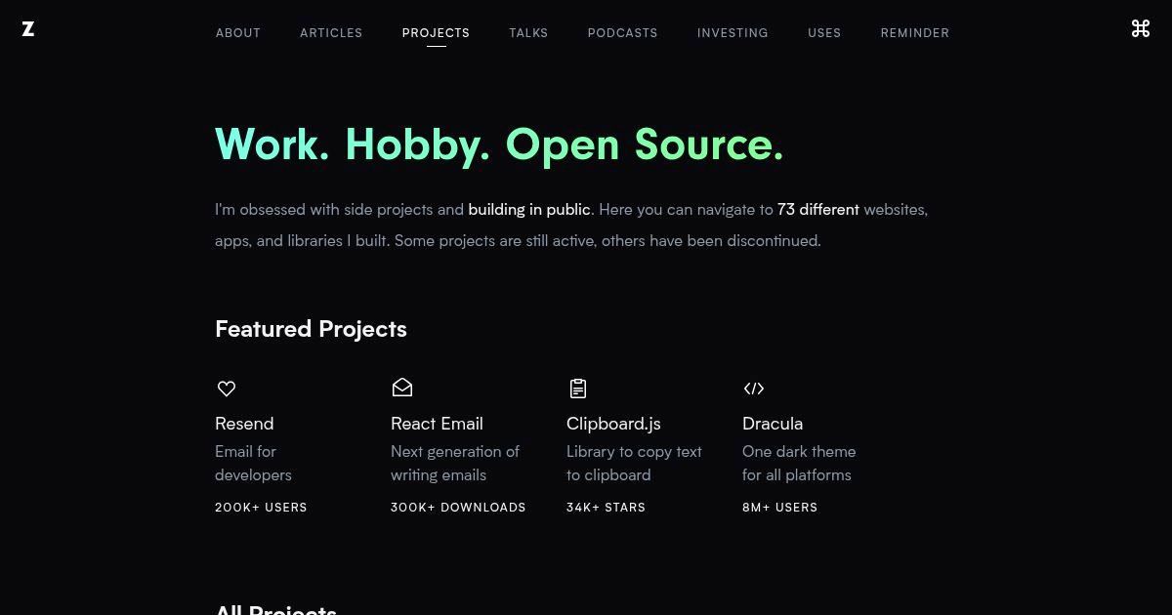Visit the USES page
Viewport: 1172px width, 615px height.
point(824,32)
